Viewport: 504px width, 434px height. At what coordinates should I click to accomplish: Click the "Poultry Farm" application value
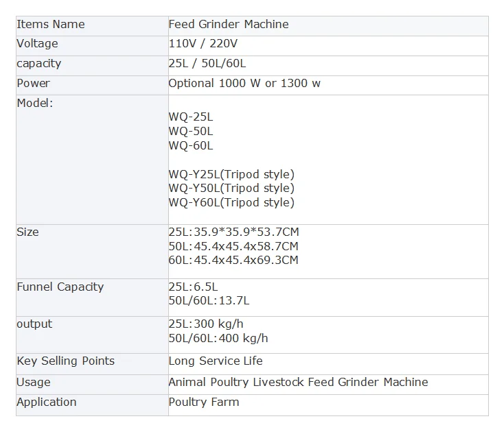[x=204, y=402]
